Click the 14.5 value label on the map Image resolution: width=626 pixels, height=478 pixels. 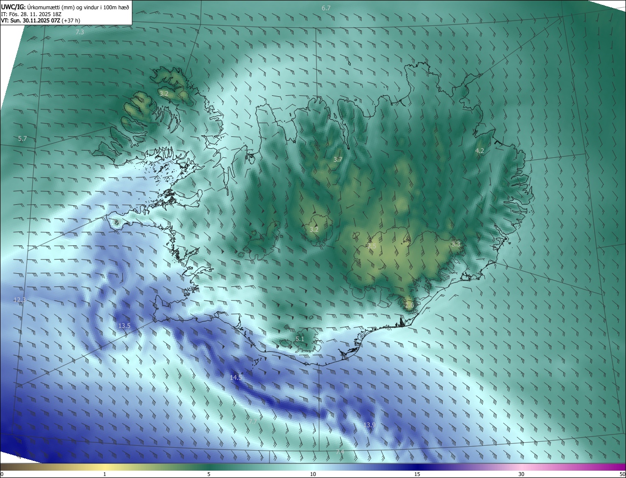tap(236, 377)
